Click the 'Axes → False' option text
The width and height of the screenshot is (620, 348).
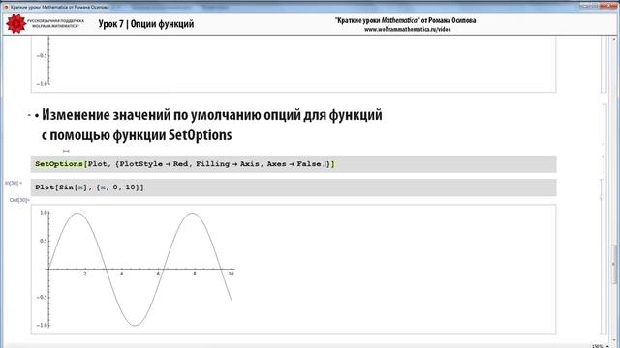[294, 164]
